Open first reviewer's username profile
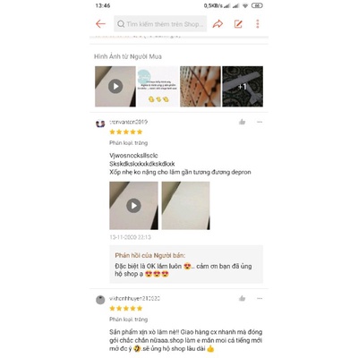 pos(128,122)
